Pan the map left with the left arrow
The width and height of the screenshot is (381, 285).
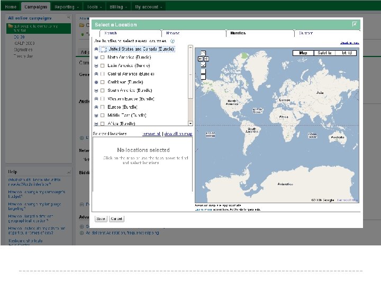(200, 59)
